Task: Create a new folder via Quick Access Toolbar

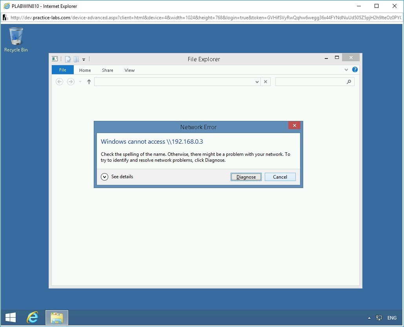Action: click(x=76, y=59)
